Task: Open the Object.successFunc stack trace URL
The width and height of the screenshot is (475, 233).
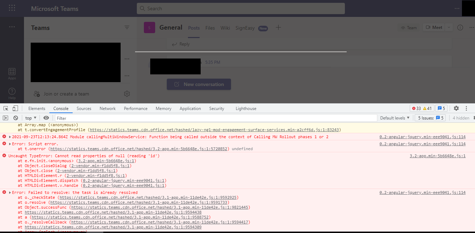Action: [x=160, y=207]
